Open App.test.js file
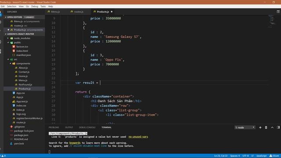This screenshot has height=158, width=281. 22,101
